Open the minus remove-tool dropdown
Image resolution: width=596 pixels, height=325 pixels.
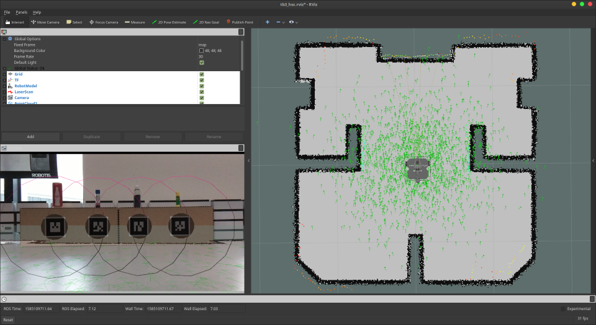(281, 22)
